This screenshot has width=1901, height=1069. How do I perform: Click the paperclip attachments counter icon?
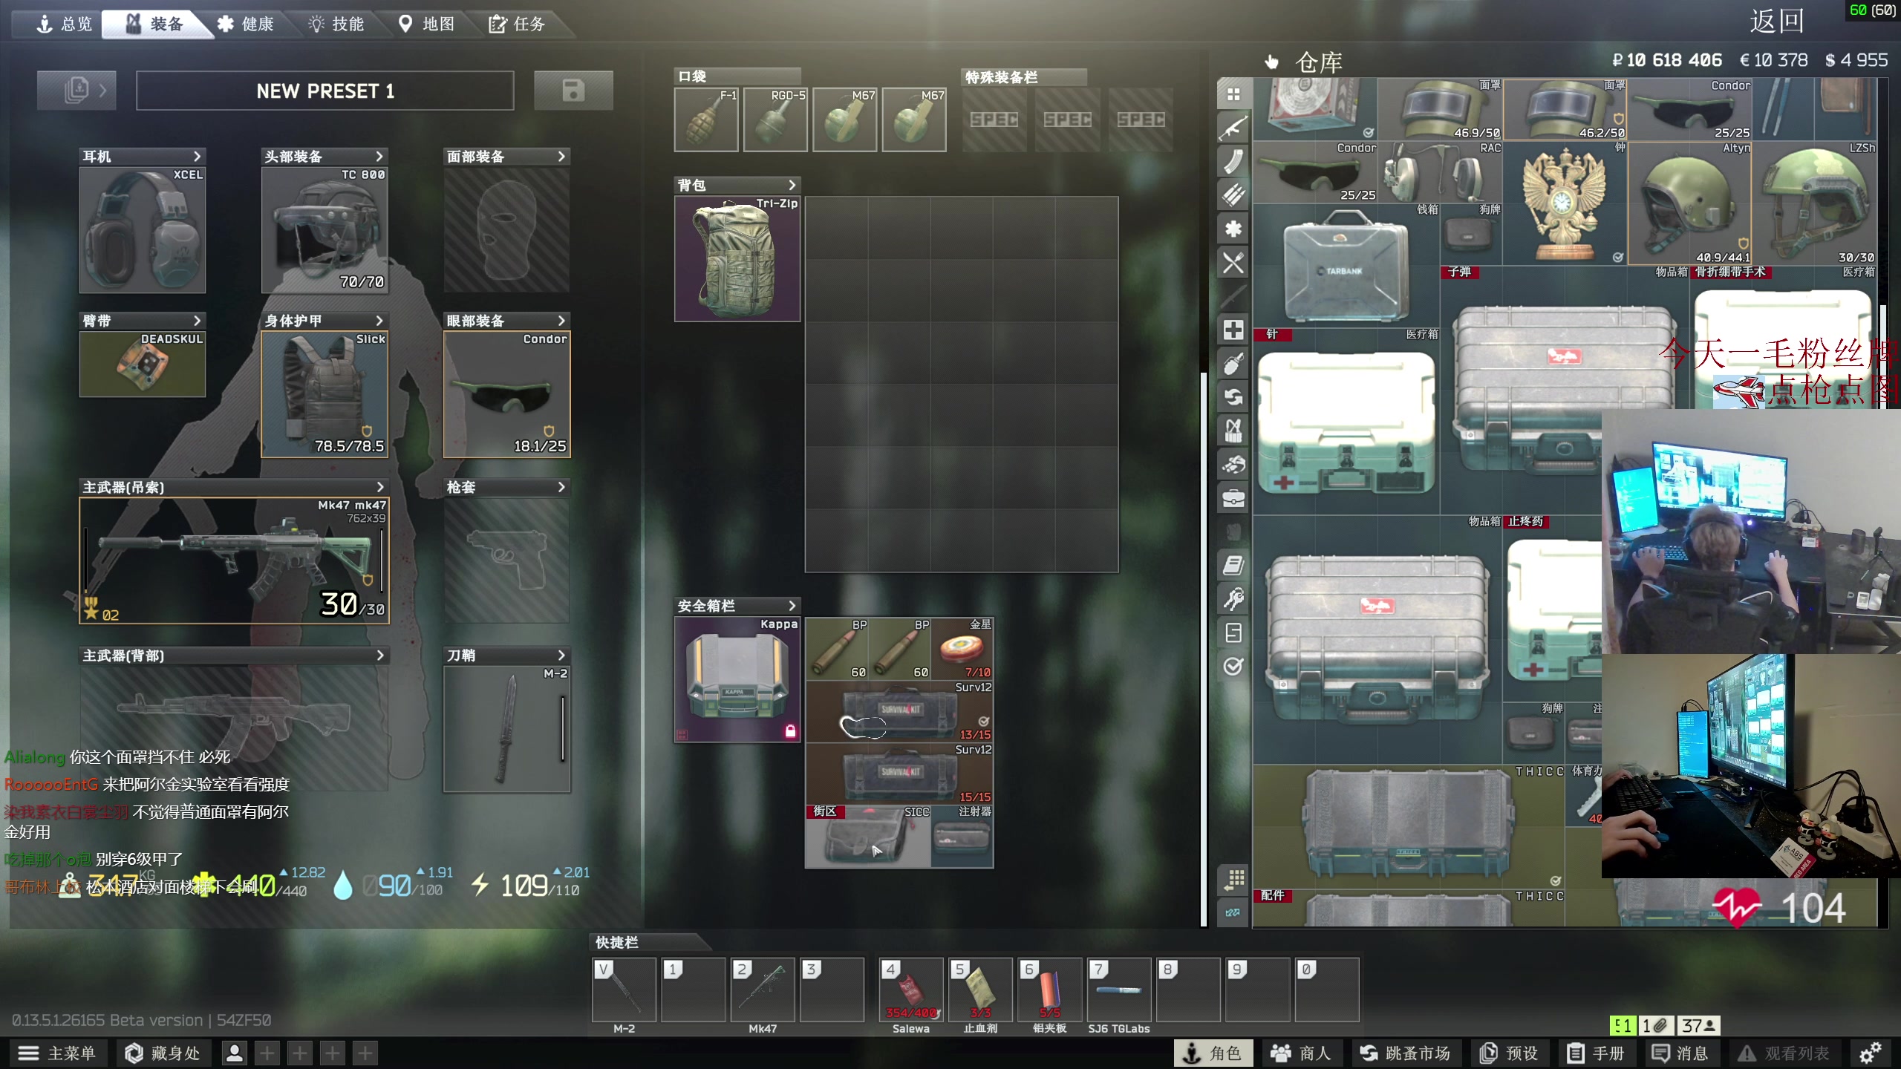pos(1655,1025)
